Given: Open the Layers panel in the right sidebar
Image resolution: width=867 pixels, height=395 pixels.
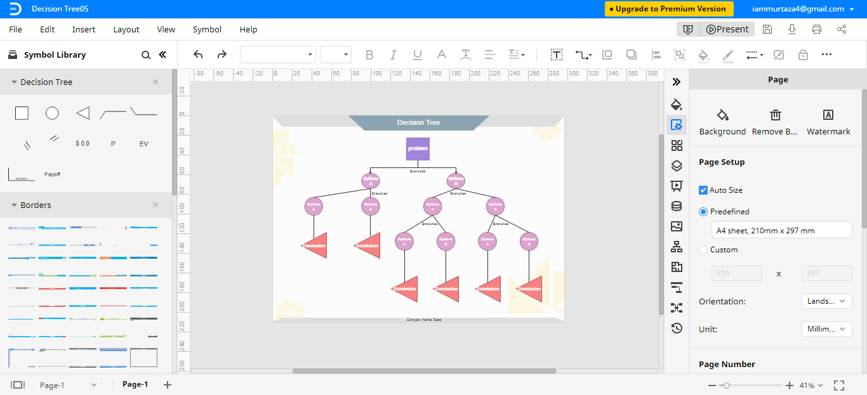Looking at the screenshot, I should click(x=677, y=165).
